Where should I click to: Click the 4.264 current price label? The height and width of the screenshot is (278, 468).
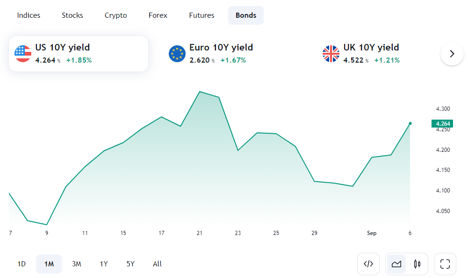[x=442, y=123]
